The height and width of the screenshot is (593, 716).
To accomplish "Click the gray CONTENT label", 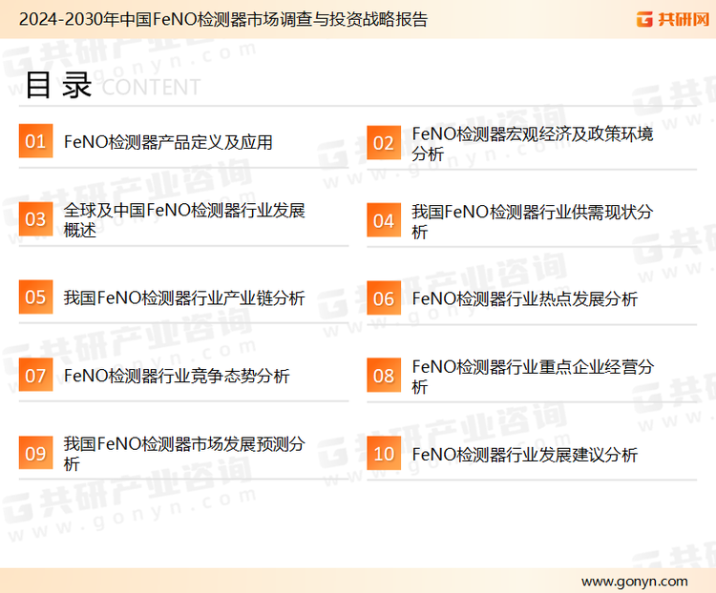I will (151, 87).
